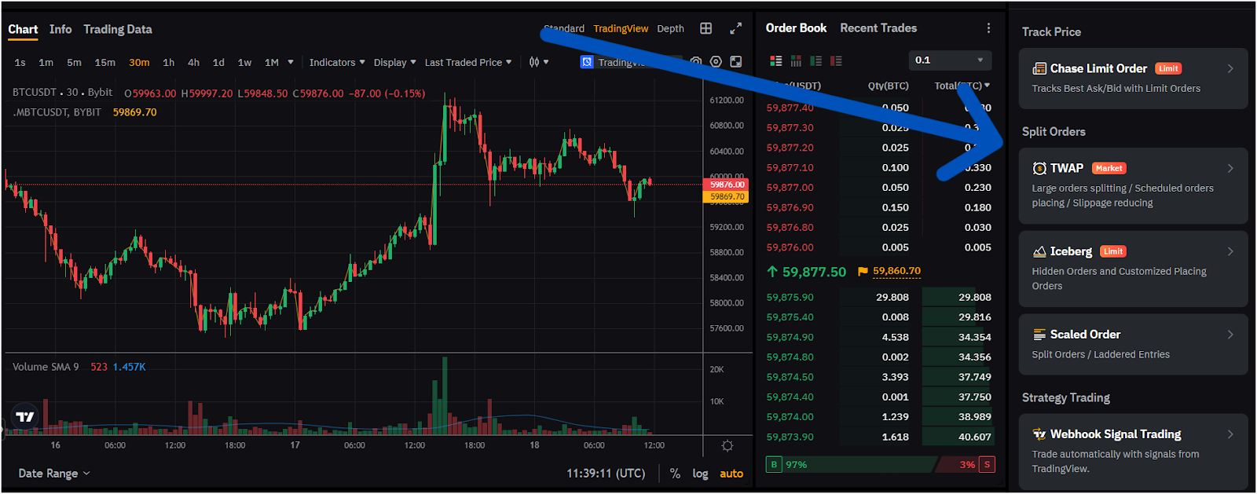Click the TWAP clock icon

tap(1039, 168)
